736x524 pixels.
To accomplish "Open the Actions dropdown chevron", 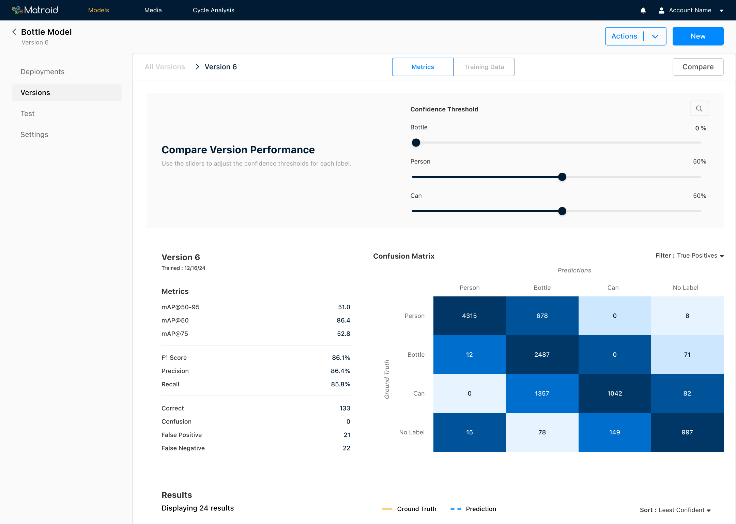I will (655, 36).
